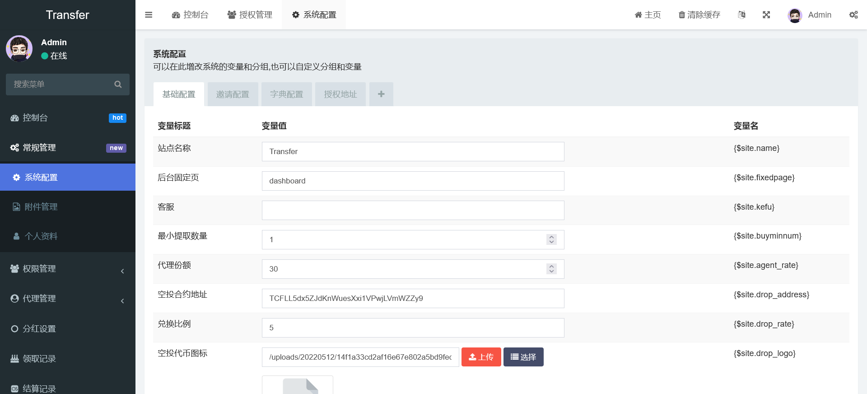Click the 客服 empty input field
Image resolution: width=867 pixels, height=394 pixels.
(x=413, y=211)
